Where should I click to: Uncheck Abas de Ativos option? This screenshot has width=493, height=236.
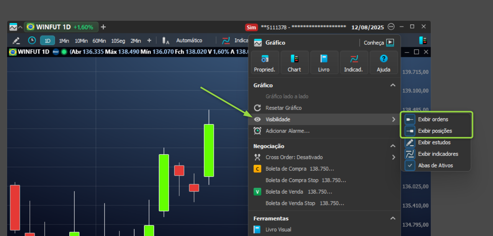436,166
